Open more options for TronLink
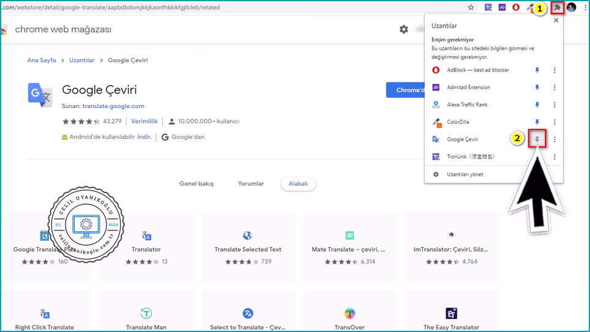The height and width of the screenshot is (332, 590). coord(554,157)
